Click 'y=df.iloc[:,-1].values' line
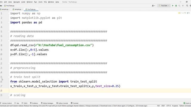 pos(29,54)
